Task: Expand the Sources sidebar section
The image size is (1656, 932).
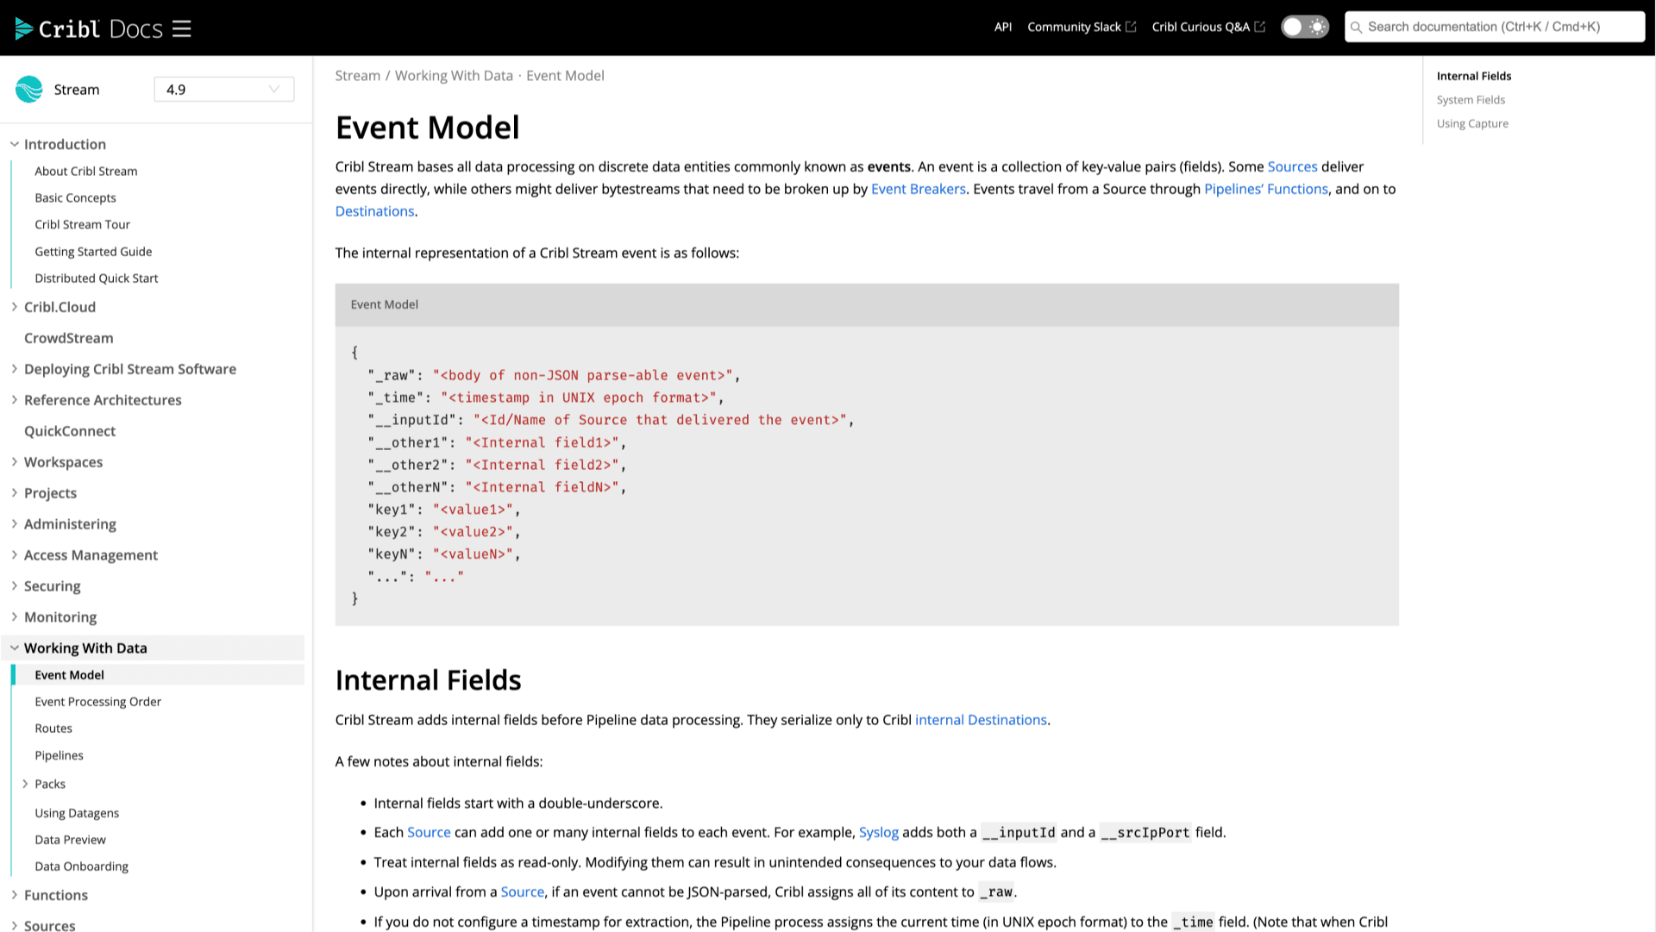Action: click(x=15, y=925)
